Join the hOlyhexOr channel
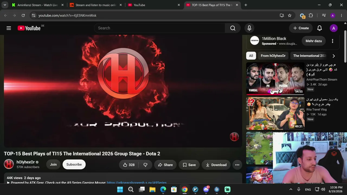The image size is (347, 195). [53, 164]
